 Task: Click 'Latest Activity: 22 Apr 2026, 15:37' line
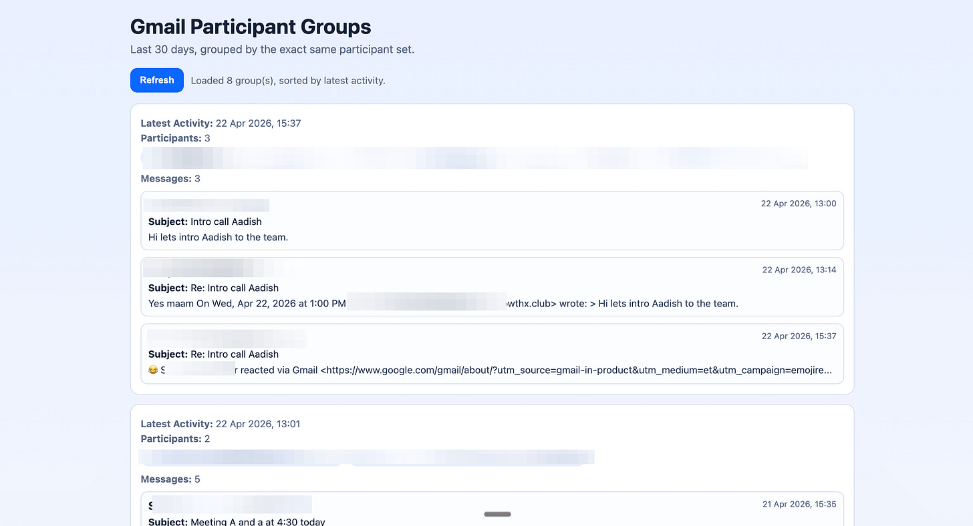[221, 123]
